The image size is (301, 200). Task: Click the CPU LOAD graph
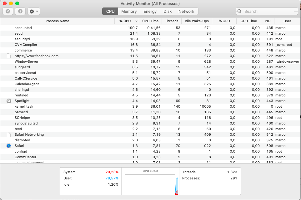tap(150, 181)
